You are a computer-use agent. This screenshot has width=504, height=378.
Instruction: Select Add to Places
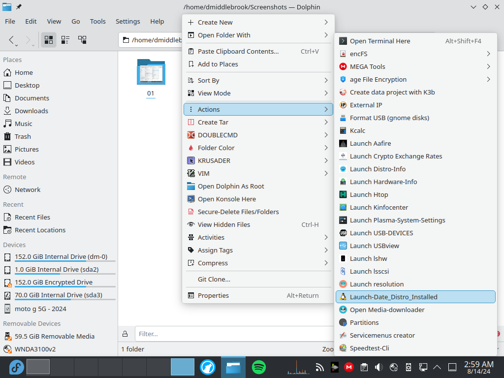coord(258,64)
